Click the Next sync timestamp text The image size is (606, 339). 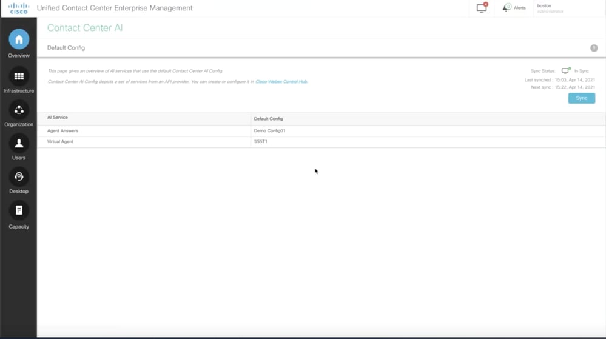click(563, 87)
